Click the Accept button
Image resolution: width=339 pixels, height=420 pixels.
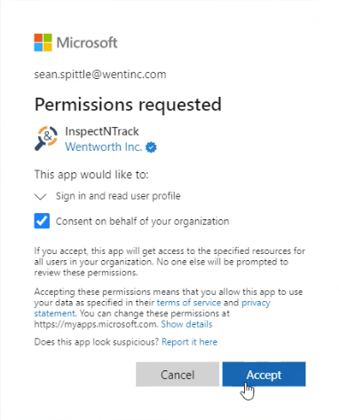click(x=264, y=374)
